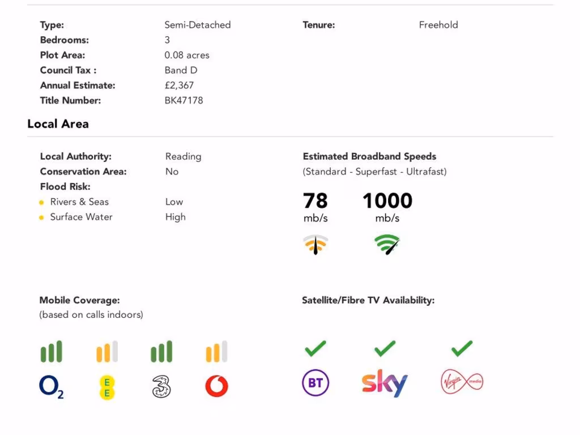Click the yellow EE network logo
This screenshot has width=580, height=435.
tap(106, 387)
